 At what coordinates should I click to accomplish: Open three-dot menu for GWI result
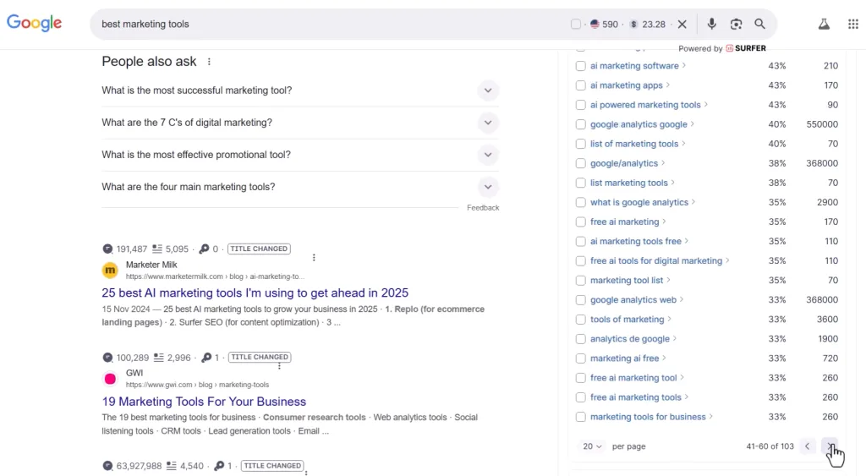coord(279,365)
